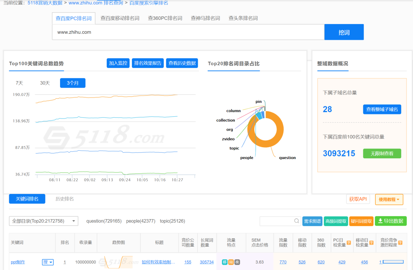Viewport: 413px width, 270px height.
Task: Click mobile daily search value 456
Action: pos(364,262)
